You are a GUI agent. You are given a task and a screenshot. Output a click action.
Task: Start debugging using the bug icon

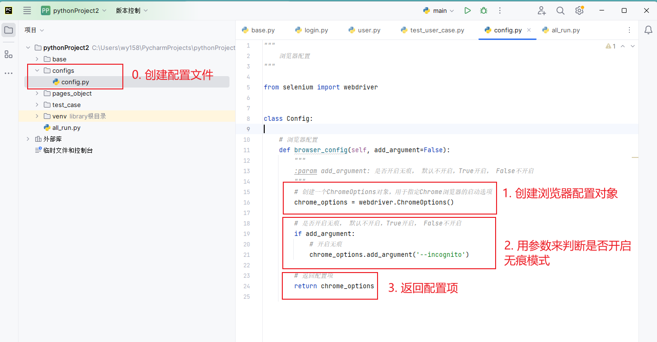(x=484, y=10)
